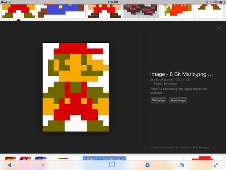The width and height of the screenshot is (226, 170).
Task: Add a new tab with plus icon
Action: pos(77,165)
